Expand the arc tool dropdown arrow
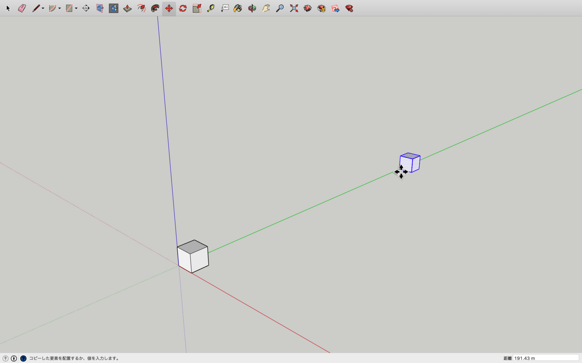582x363 pixels. pyautogui.click(x=59, y=9)
